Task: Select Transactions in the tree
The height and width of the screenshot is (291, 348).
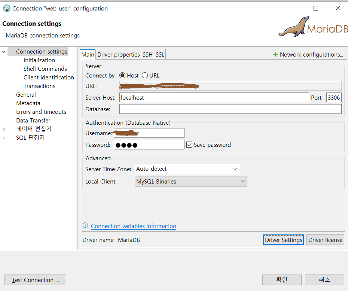Action: (40, 86)
